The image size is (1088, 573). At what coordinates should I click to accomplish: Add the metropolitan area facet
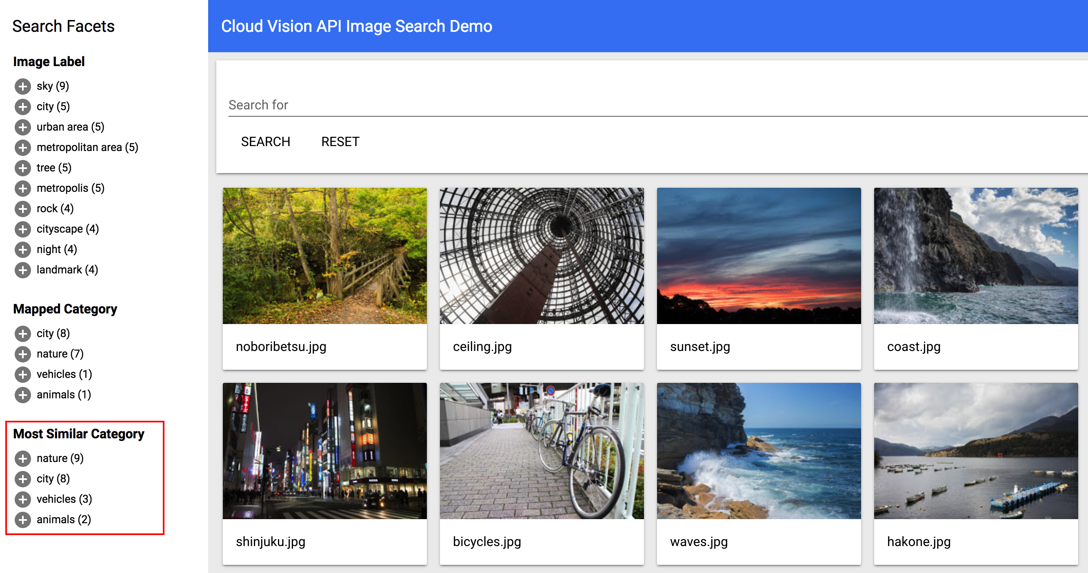pos(23,147)
